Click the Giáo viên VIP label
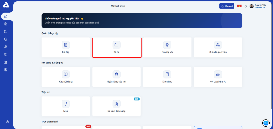The image size is (273, 129). [x=260, y=7]
